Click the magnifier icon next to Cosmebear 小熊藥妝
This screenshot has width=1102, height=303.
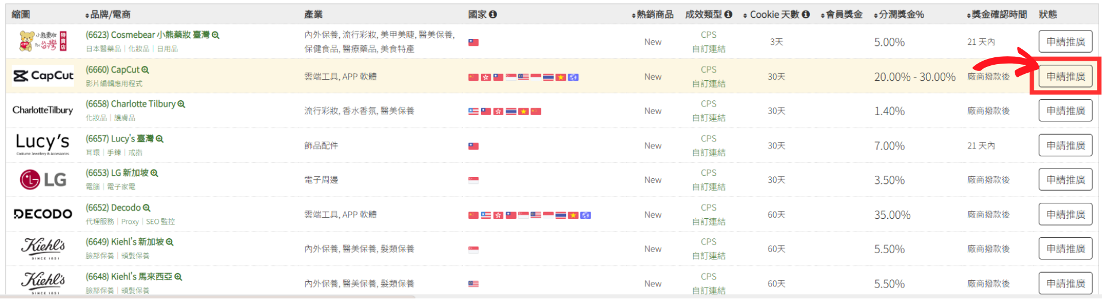click(216, 36)
